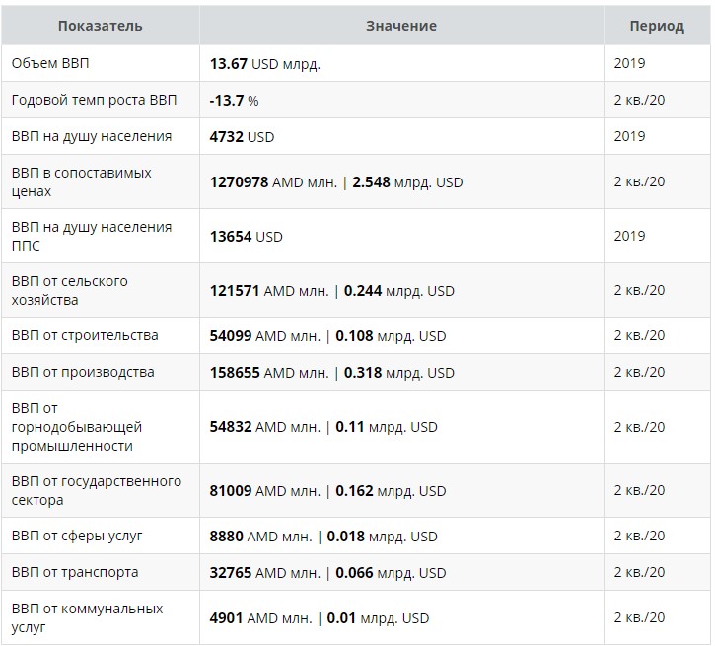Click the Период column header
Viewport: 715px width, 646px height.
point(657,26)
